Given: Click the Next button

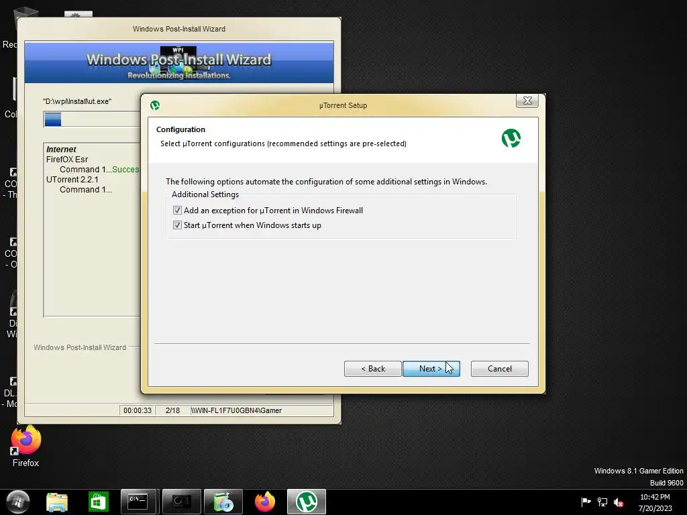Looking at the screenshot, I should pos(431,369).
